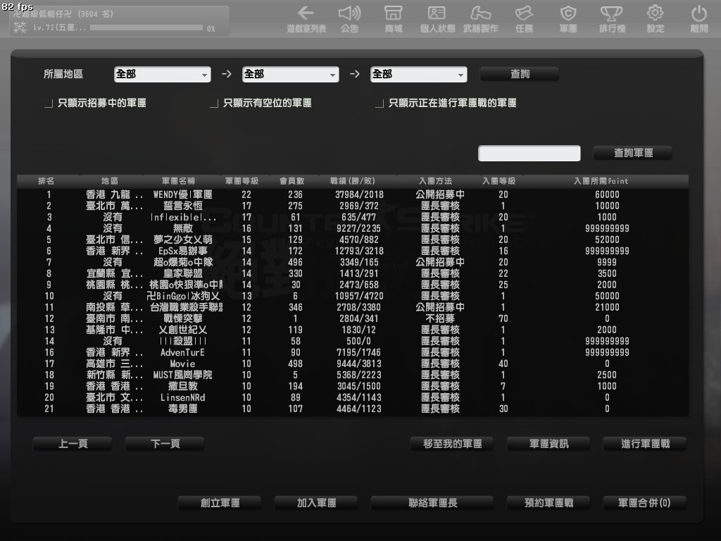The width and height of the screenshot is (721, 541).
Task: Click the player rank emblem icon
Action: pos(20,27)
